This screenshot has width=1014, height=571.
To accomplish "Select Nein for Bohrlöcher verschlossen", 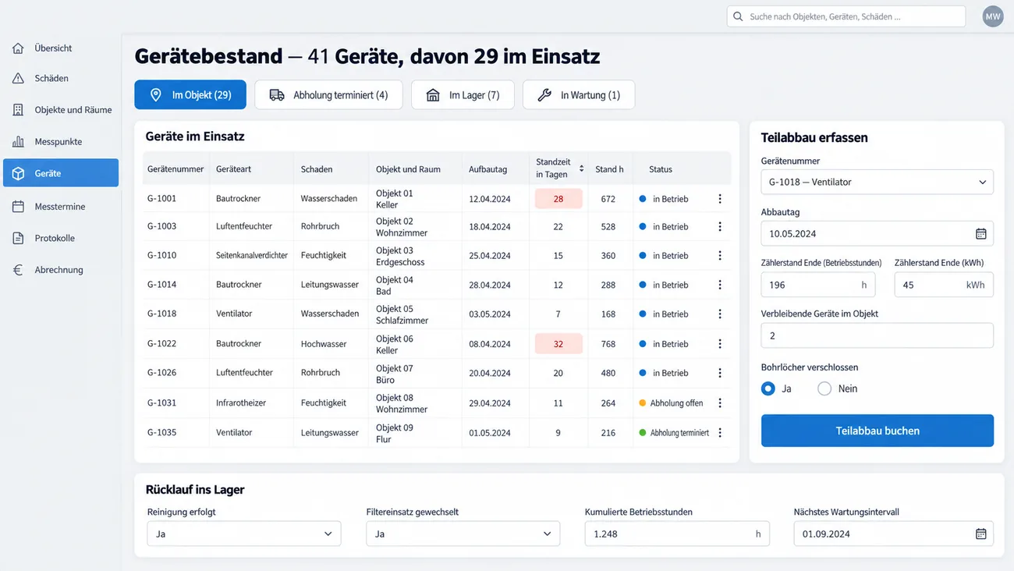I will click(x=824, y=388).
